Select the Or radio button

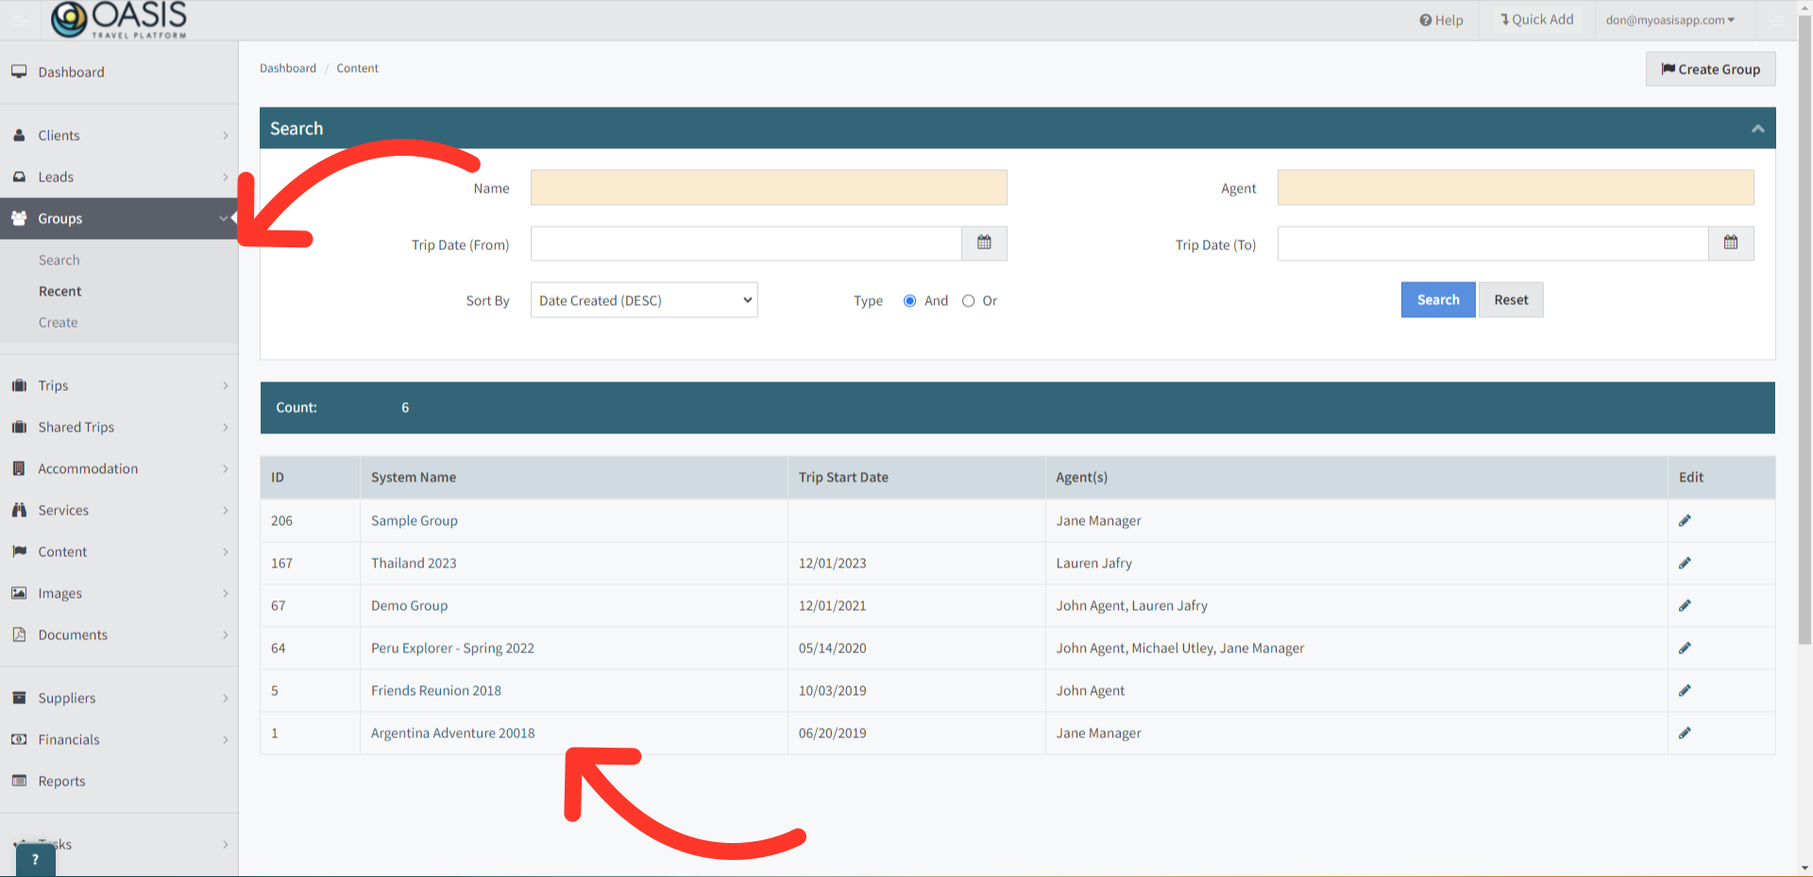968,300
